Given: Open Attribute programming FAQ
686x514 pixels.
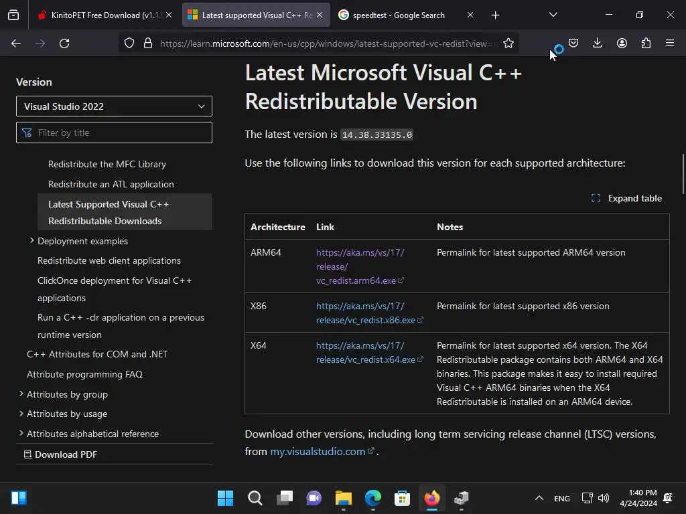Looking at the screenshot, I should point(84,375).
